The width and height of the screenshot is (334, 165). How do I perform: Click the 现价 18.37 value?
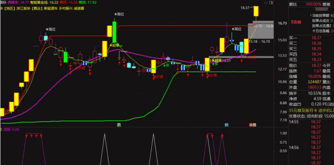click(x=316, y=65)
